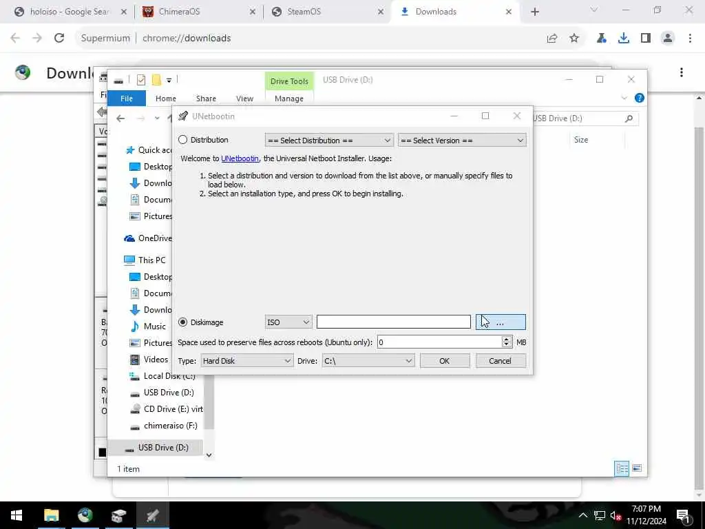
Task: Open File Explorer from taskbar
Action: pos(51,515)
